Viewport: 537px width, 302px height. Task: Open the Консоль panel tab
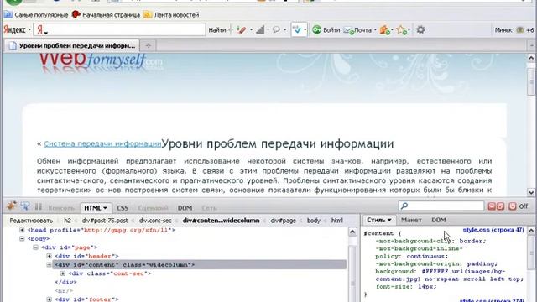[61, 208]
